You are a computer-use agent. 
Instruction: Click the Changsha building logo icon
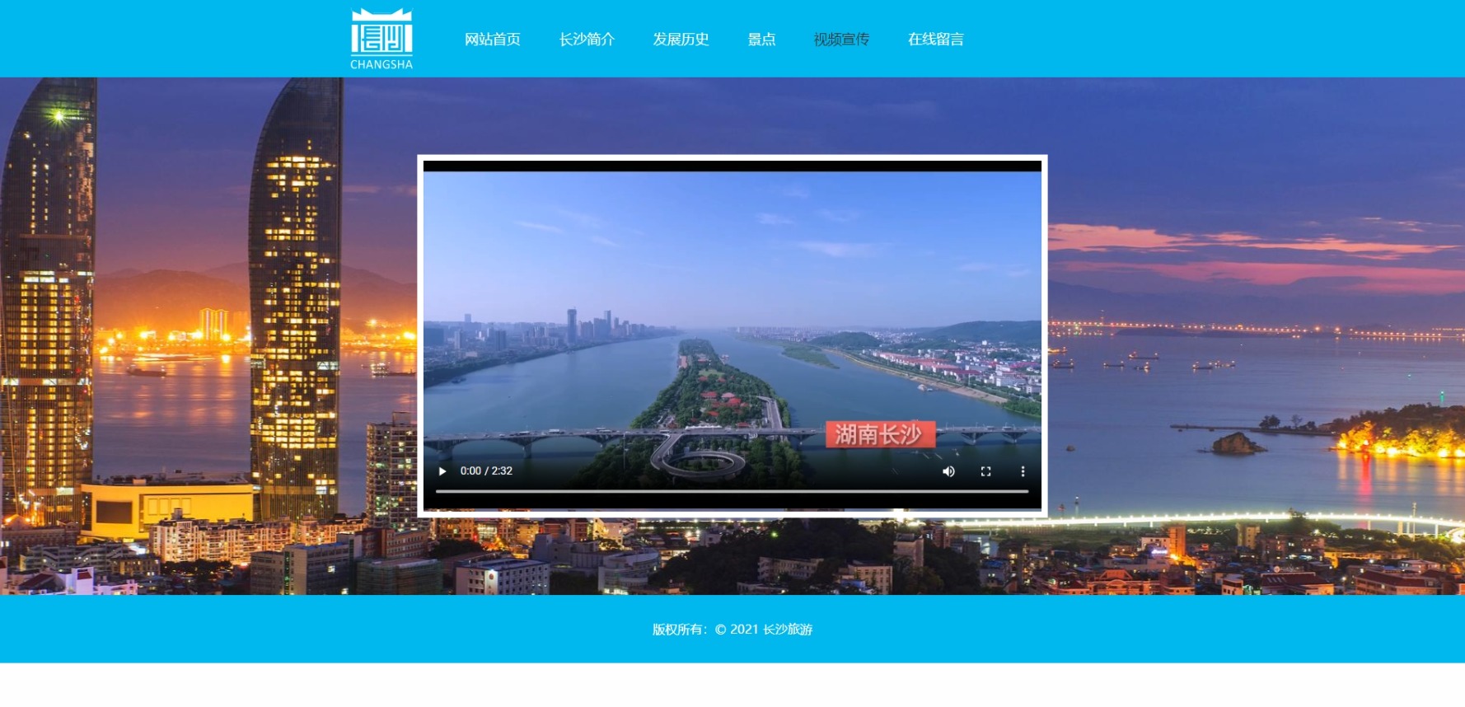click(x=381, y=32)
